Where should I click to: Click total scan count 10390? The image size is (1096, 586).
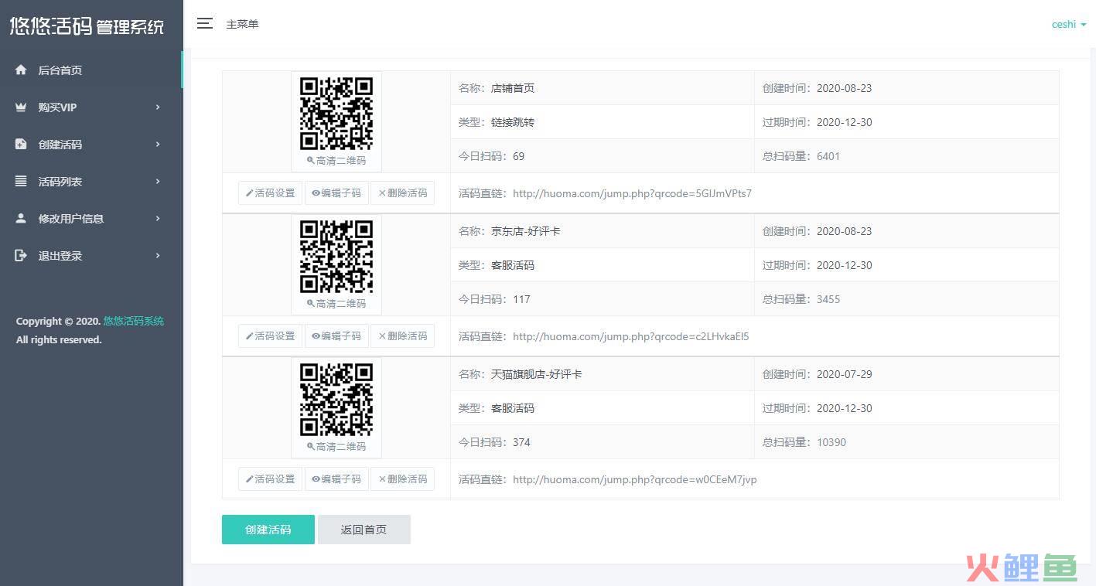pyautogui.click(x=831, y=442)
